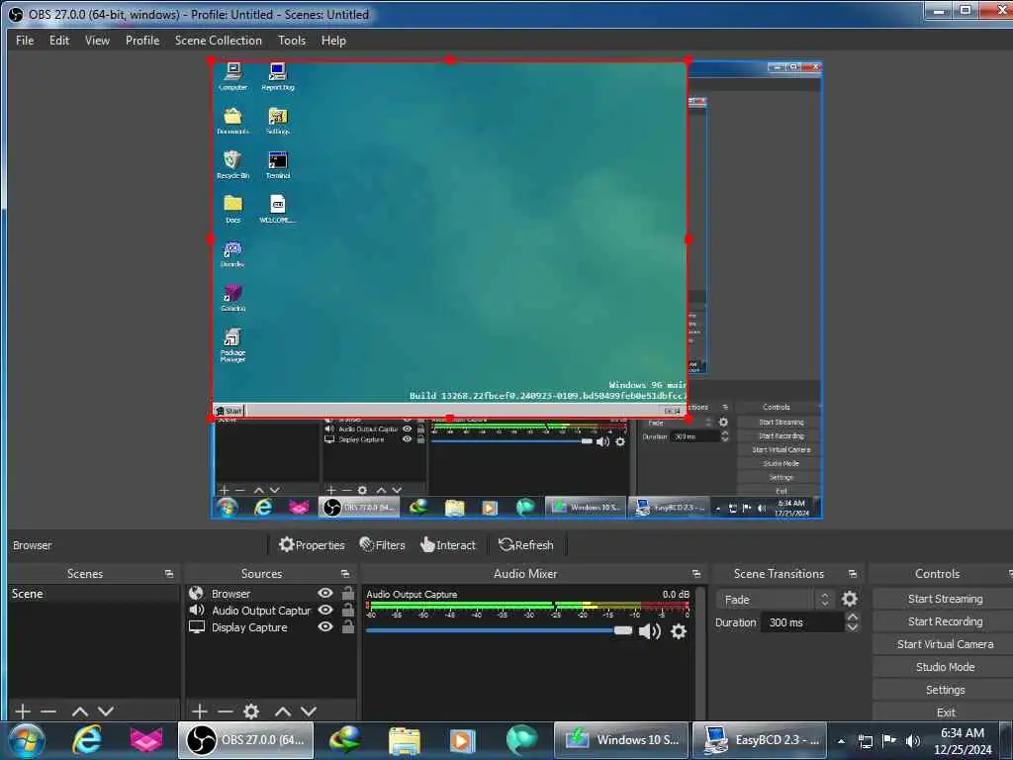The height and width of the screenshot is (760, 1013).
Task: Open the Help menu
Action: point(333,40)
